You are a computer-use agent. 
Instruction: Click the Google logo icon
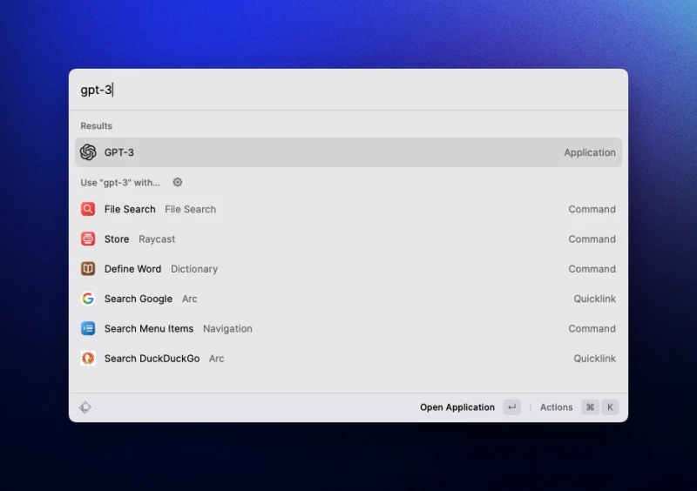tap(88, 299)
